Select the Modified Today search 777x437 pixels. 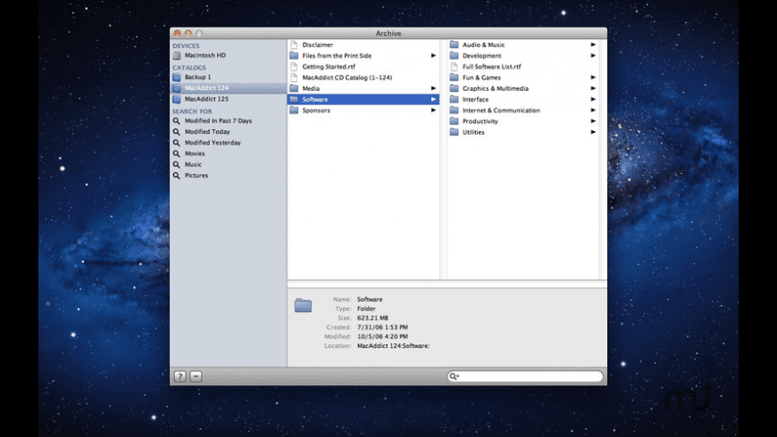(x=207, y=132)
